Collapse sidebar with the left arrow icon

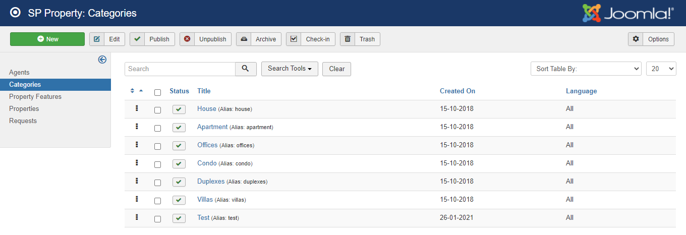coord(102,60)
